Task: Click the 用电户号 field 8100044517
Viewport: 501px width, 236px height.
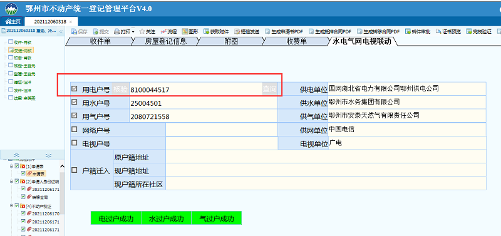Action: click(x=195, y=90)
